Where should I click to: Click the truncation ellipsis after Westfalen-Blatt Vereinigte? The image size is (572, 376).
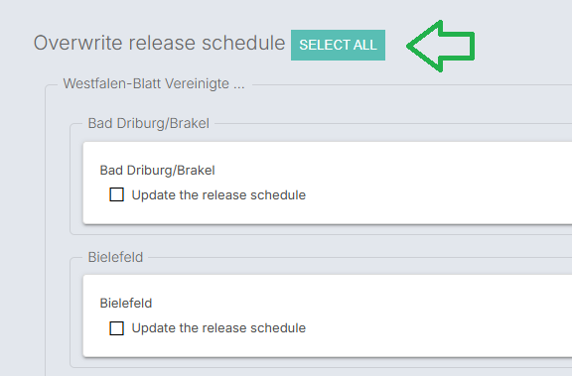[x=239, y=87]
